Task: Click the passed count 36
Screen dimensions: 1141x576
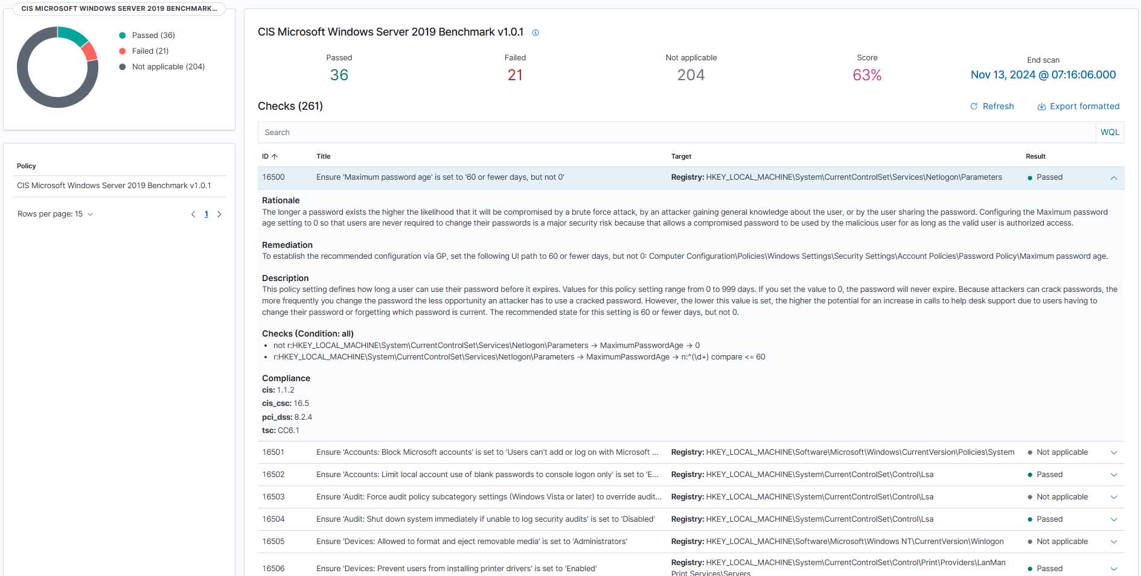Action: tap(339, 75)
